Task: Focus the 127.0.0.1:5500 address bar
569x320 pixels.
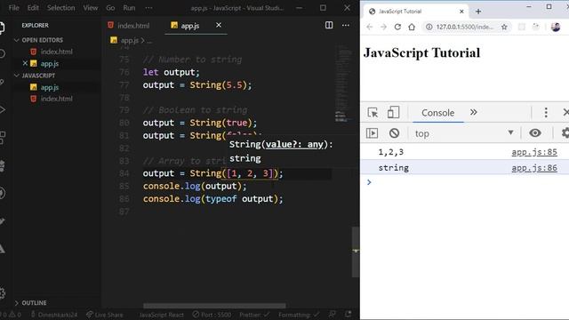Action: (464, 27)
